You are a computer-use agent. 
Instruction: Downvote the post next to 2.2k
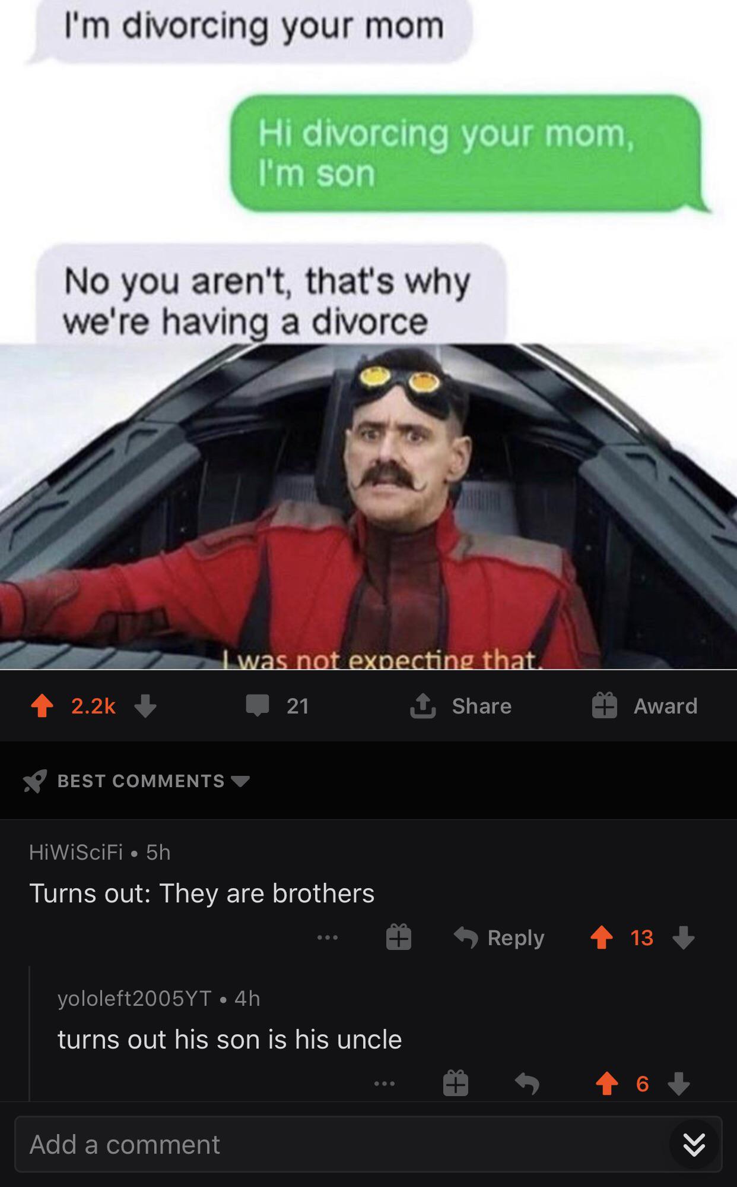pyautogui.click(x=145, y=706)
